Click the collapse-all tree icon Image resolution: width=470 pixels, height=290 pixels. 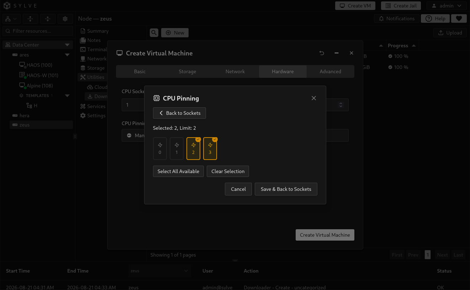(48, 19)
